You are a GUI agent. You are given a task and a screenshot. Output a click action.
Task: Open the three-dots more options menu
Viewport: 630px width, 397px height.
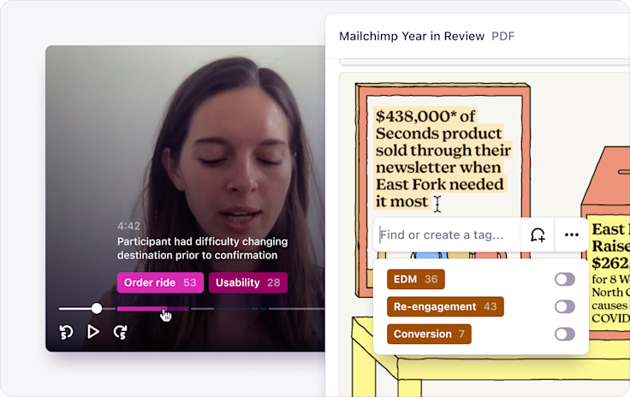[571, 234]
